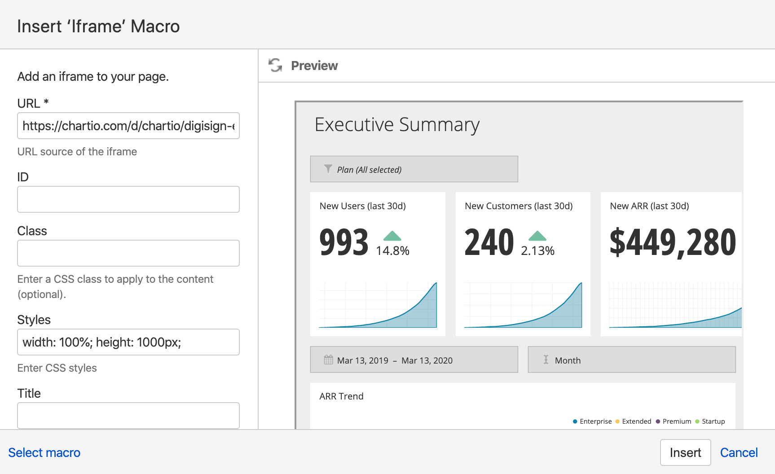Click the calendar icon in date range
Image resolution: width=775 pixels, height=474 pixels.
(x=328, y=360)
